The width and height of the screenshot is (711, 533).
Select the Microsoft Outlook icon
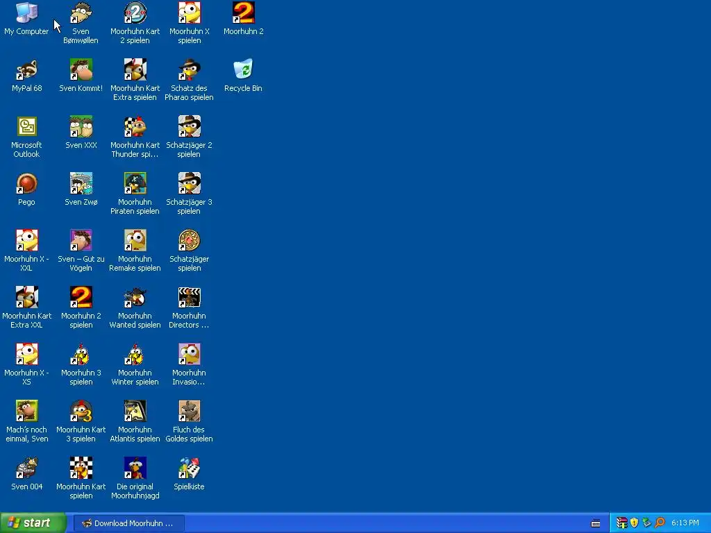pos(27,126)
